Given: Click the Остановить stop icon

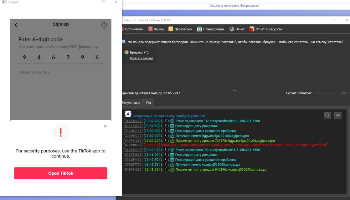Looking at the screenshot, I should point(122,29).
